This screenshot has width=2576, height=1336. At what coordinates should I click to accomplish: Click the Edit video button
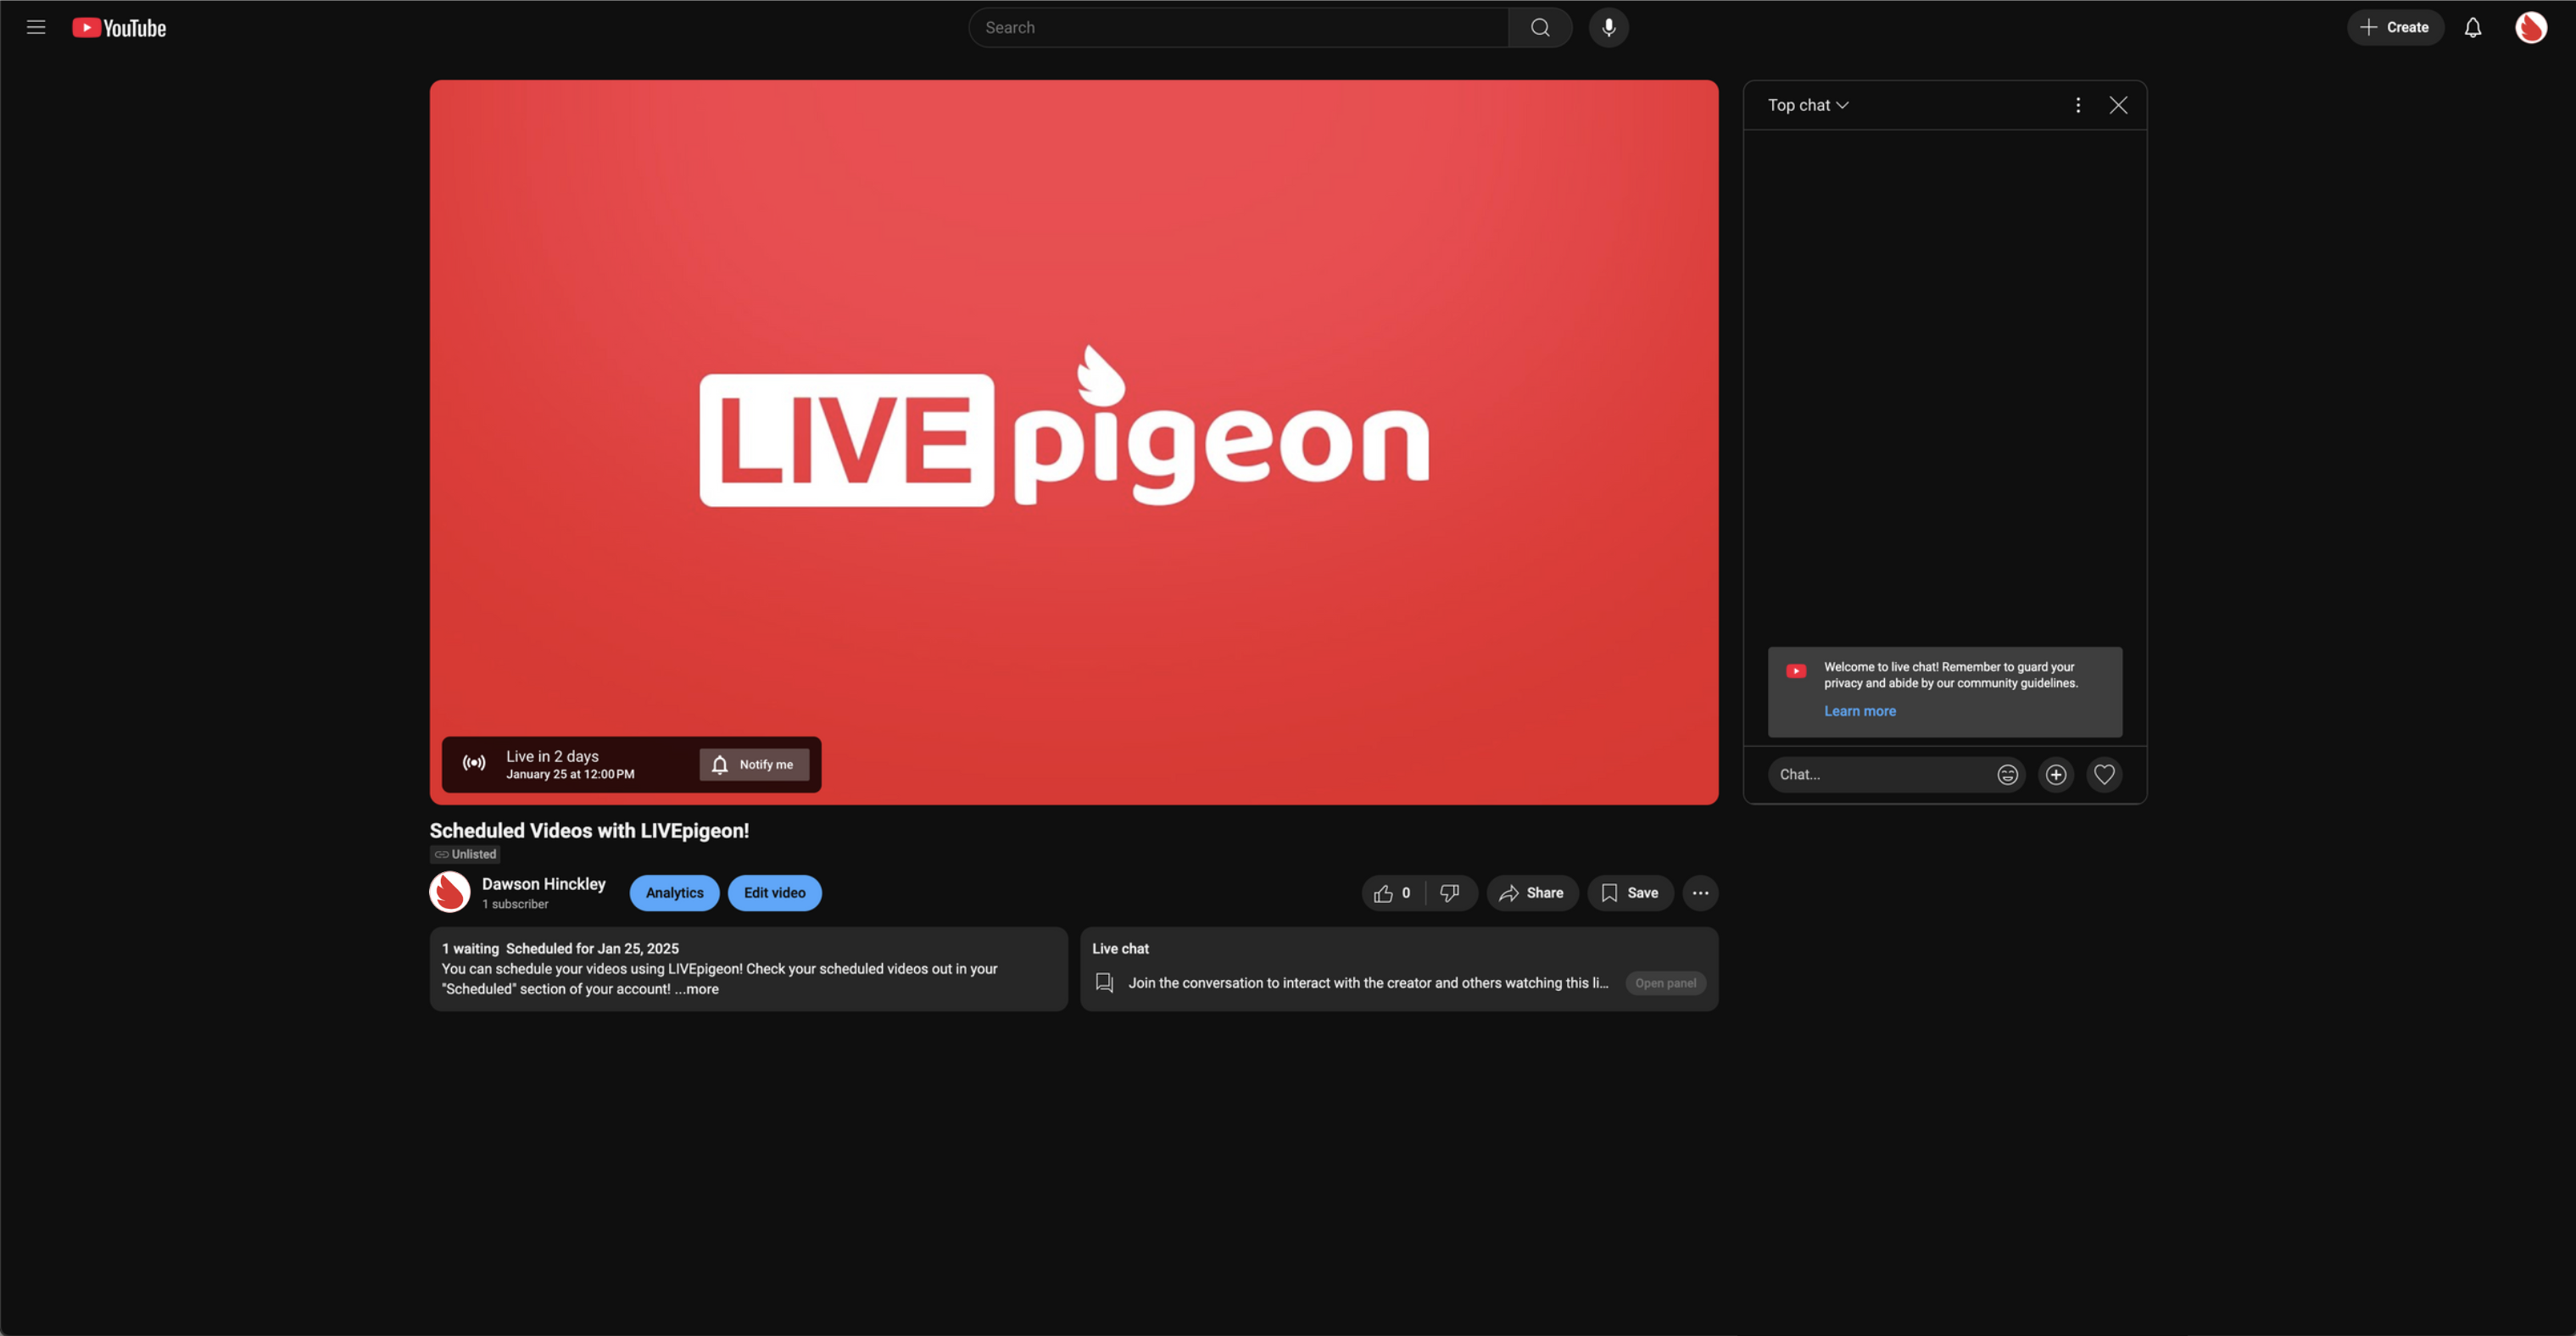click(774, 893)
